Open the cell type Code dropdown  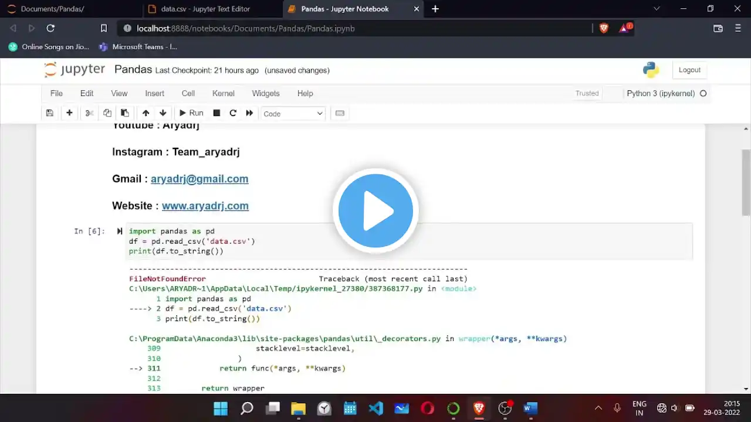pyautogui.click(x=293, y=114)
